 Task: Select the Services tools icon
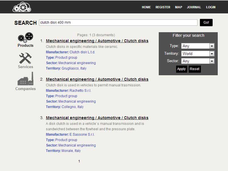(x=25, y=58)
